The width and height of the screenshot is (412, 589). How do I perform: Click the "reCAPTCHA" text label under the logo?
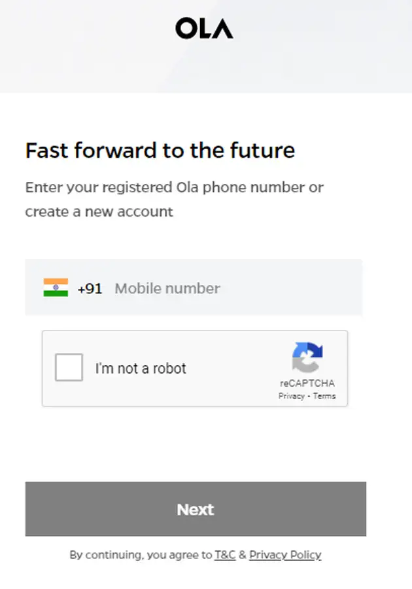click(x=307, y=384)
